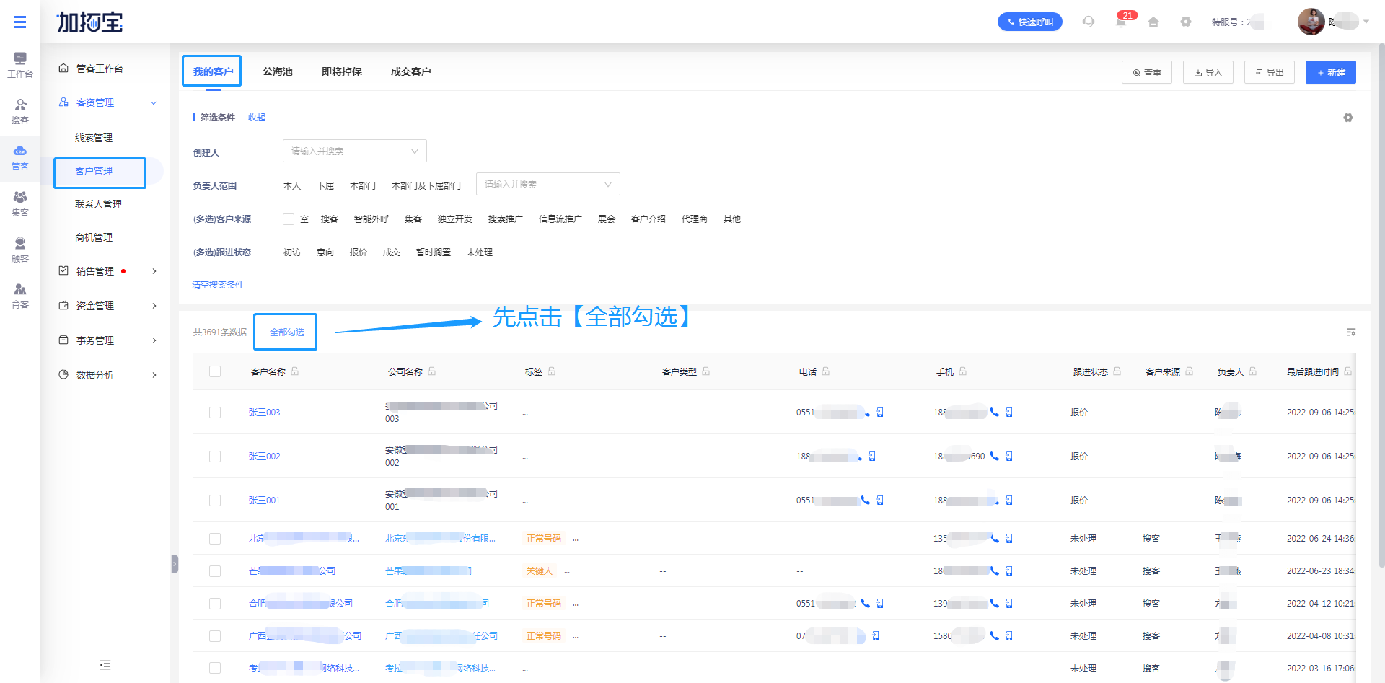Image resolution: width=1385 pixels, height=683 pixels.
Task: Check the 张三001 row checkbox
Action: pyautogui.click(x=215, y=501)
